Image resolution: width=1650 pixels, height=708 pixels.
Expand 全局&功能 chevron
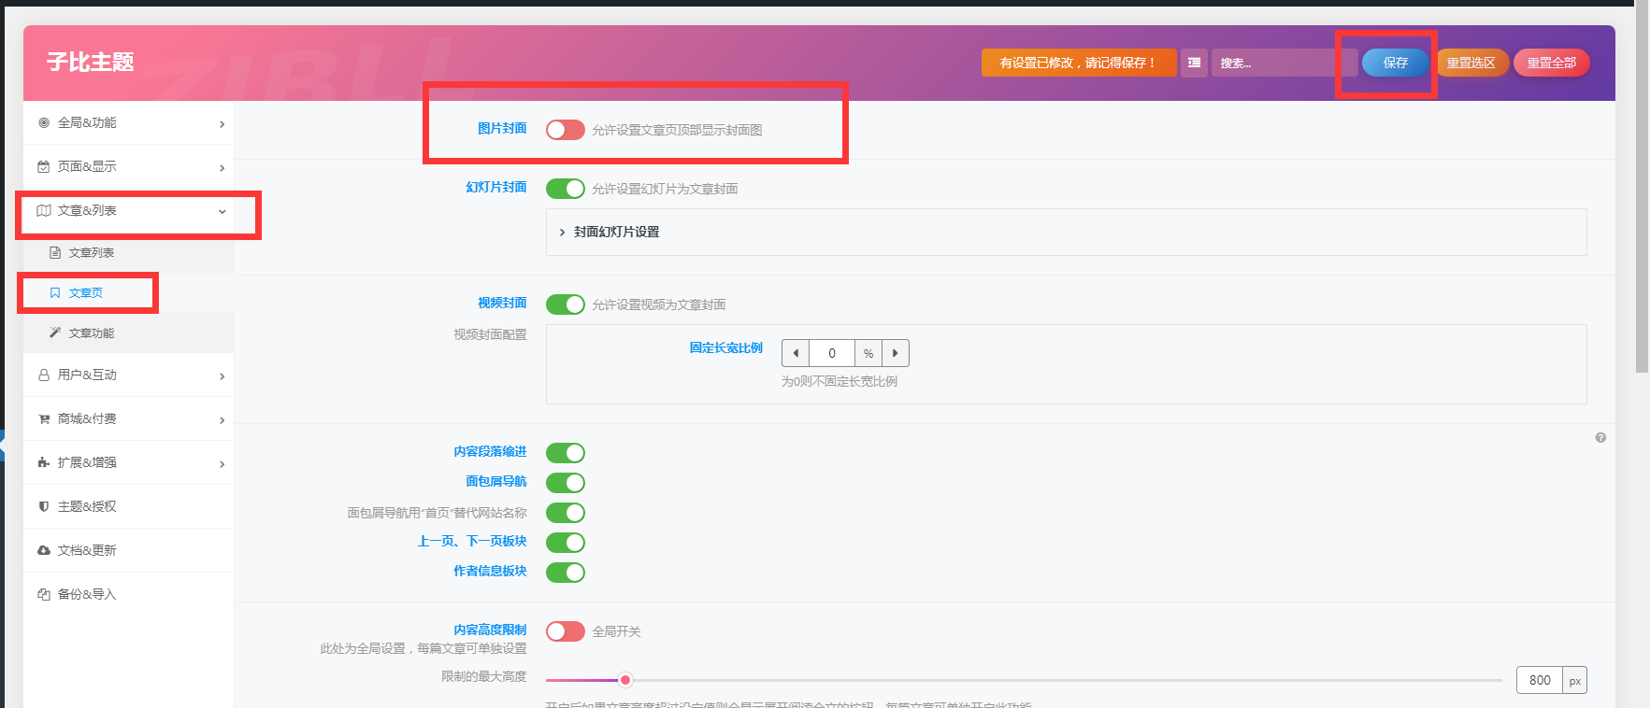click(x=222, y=123)
